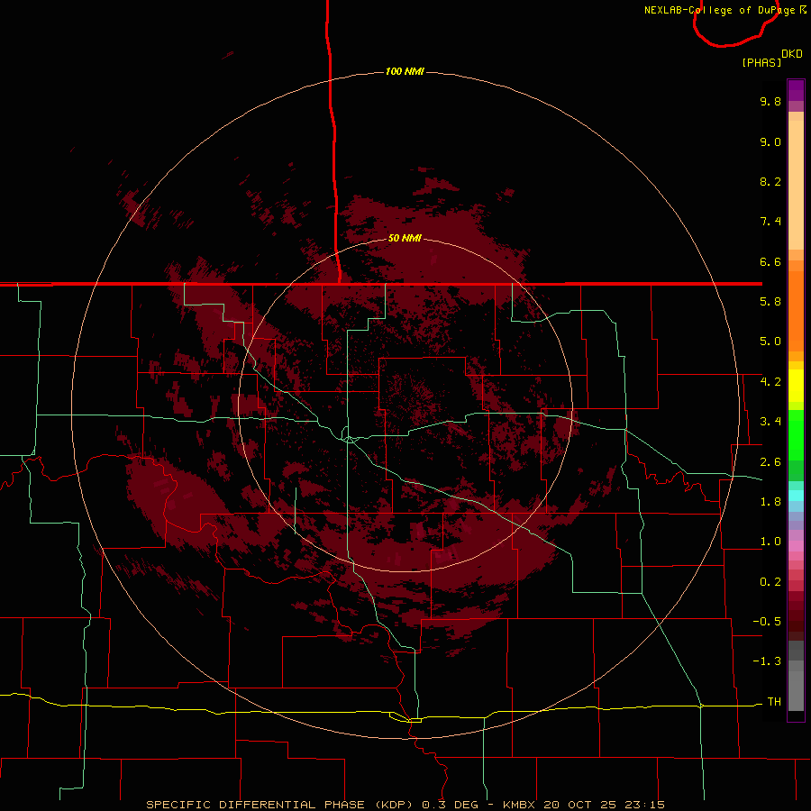
Task: Click the 8.2 value on color scale
Action: pos(770,181)
